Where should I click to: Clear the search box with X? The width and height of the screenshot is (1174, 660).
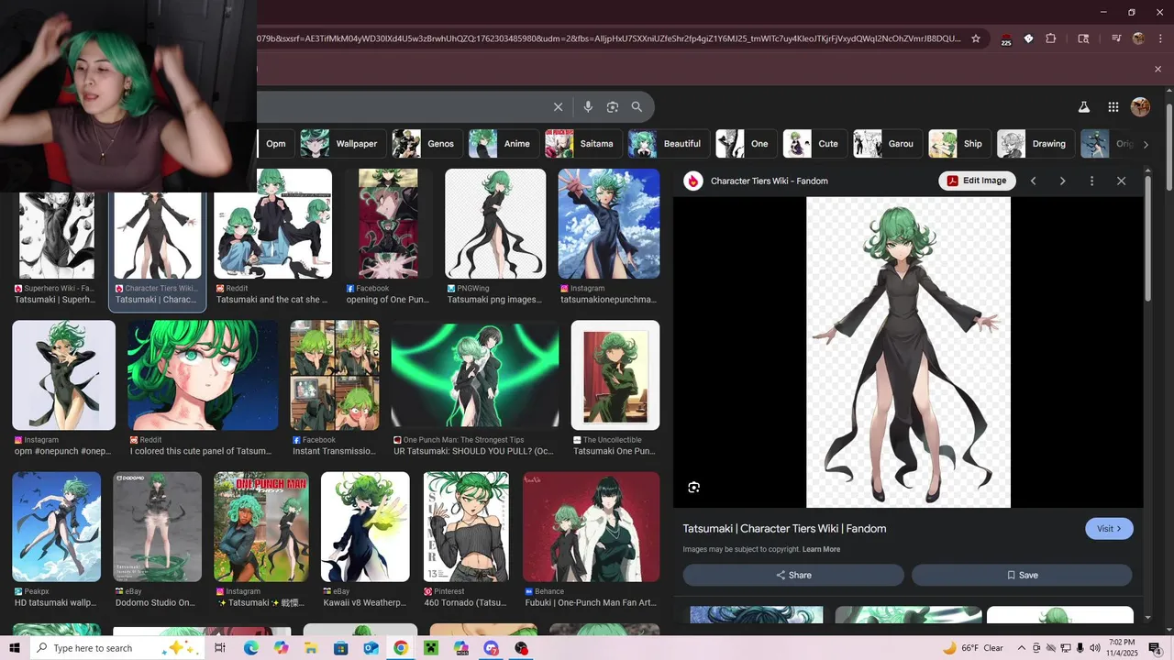point(558,107)
